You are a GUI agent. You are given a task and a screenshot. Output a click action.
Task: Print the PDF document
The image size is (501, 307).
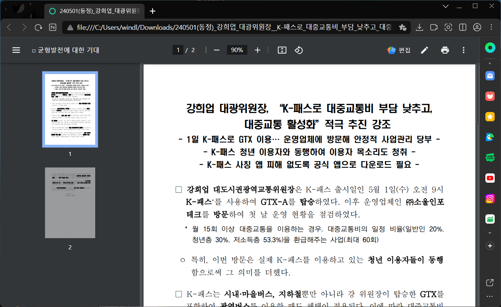click(x=445, y=50)
